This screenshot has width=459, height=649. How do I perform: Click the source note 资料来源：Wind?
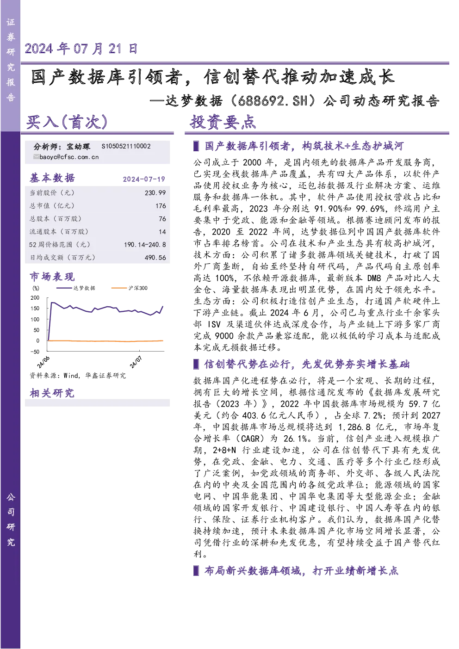(x=55, y=376)
